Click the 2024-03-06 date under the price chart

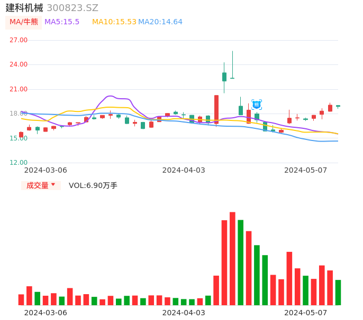(46, 170)
